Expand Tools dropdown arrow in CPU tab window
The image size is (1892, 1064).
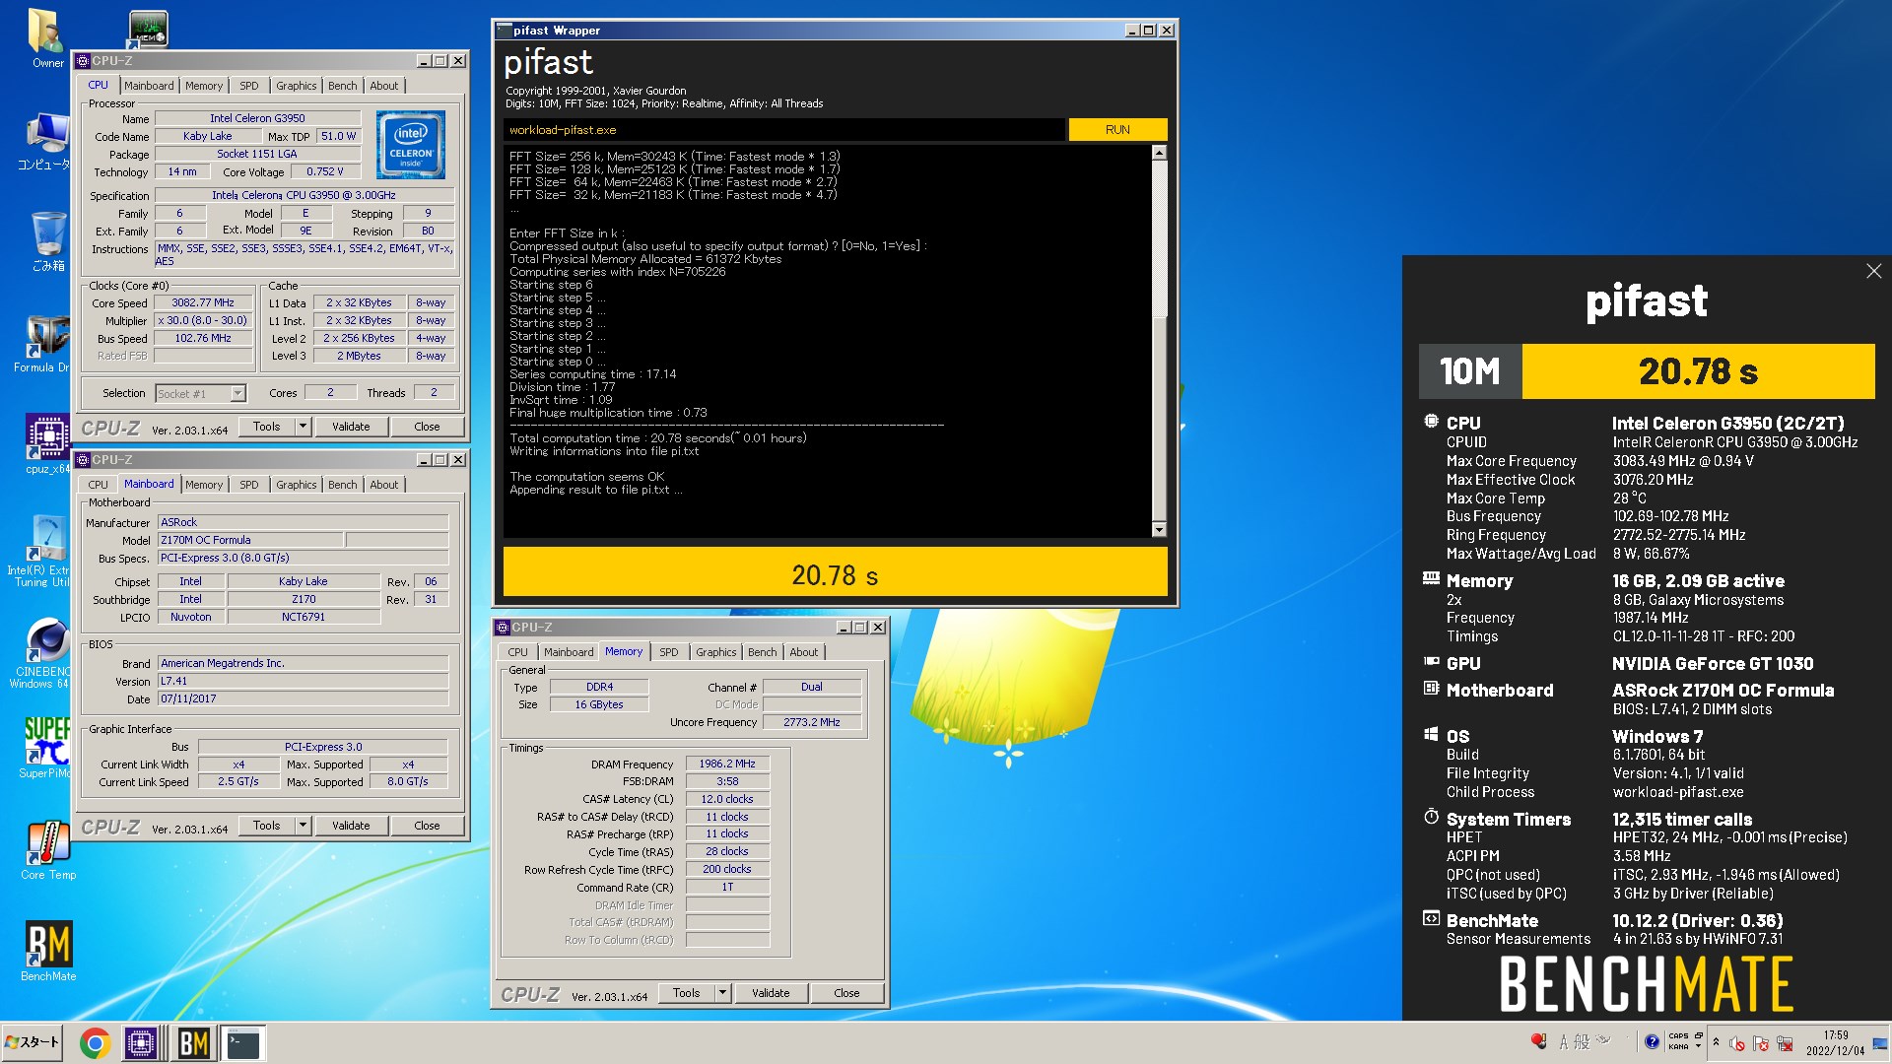click(303, 427)
